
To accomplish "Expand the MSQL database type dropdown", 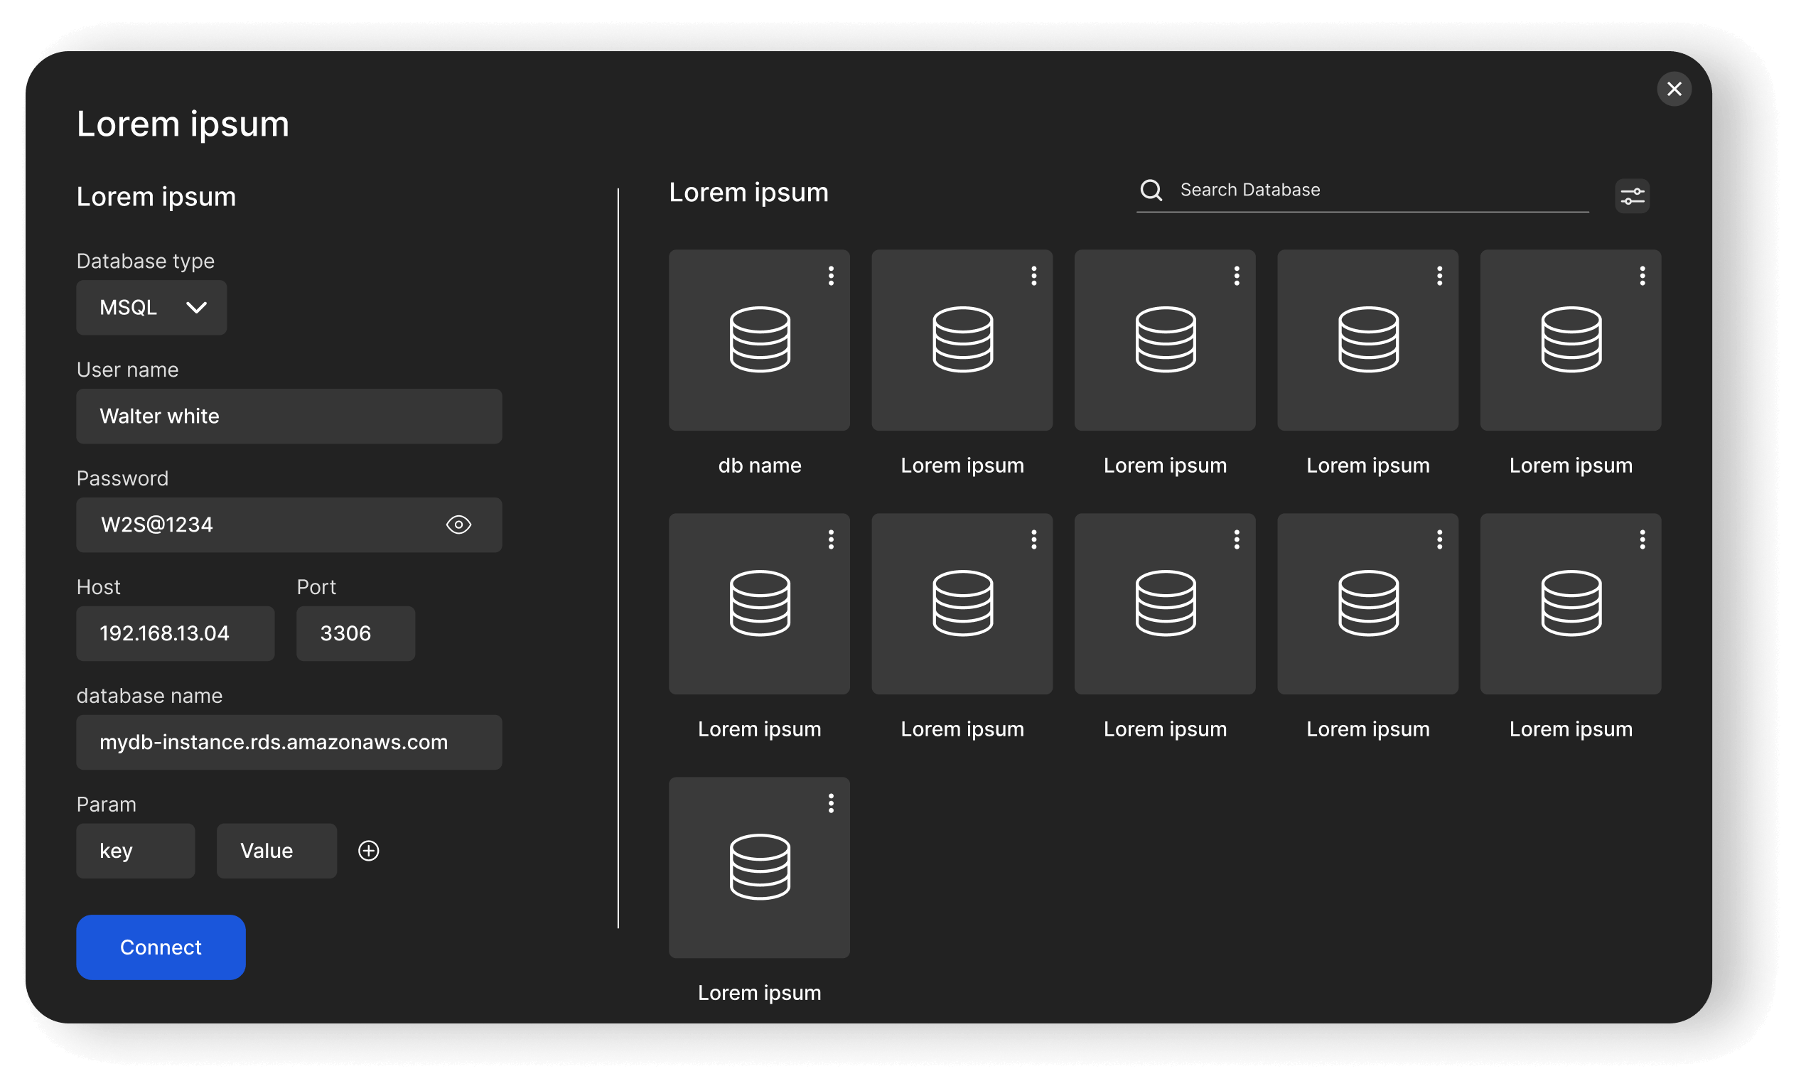I will click(151, 308).
